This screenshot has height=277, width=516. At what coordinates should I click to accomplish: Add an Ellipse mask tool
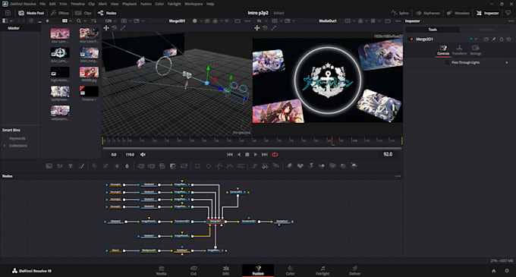pyautogui.click(x=209, y=166)
